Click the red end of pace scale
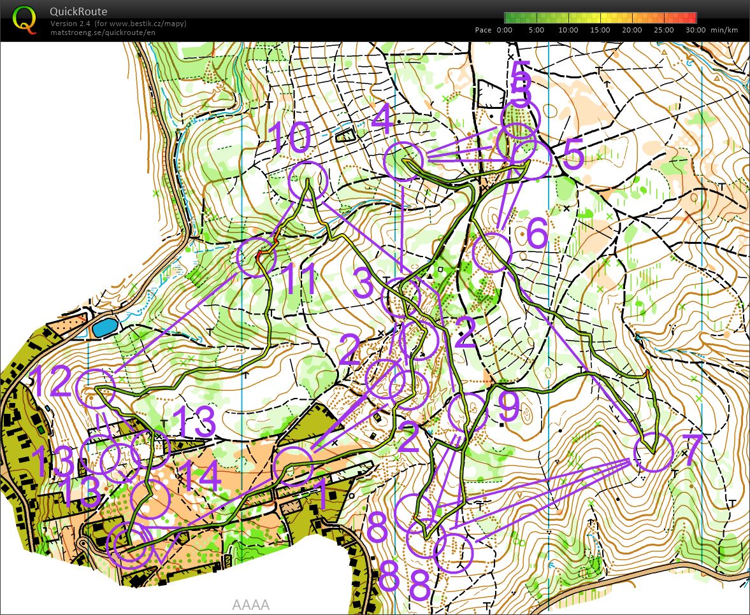The height and width of the screenshot is (615, 750). (691, 18)
